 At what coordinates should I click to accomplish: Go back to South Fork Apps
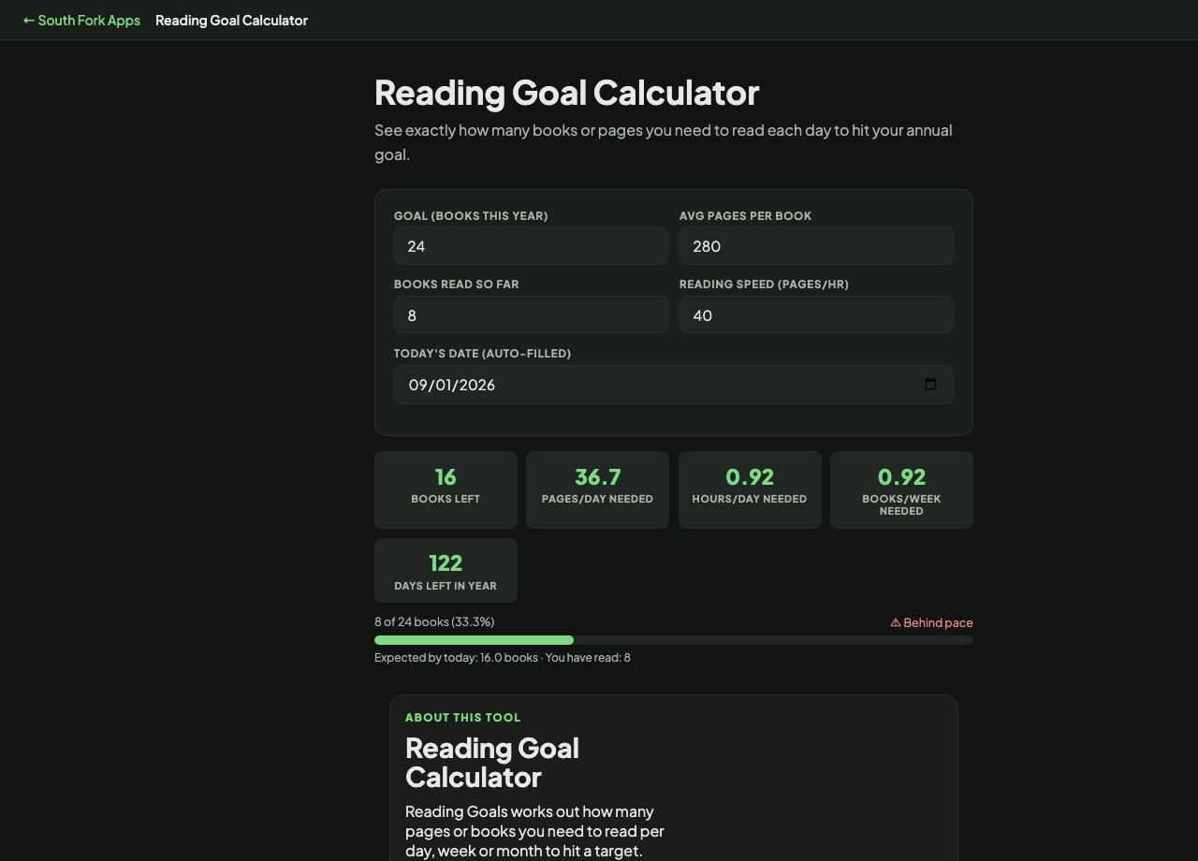pos(81,20)
